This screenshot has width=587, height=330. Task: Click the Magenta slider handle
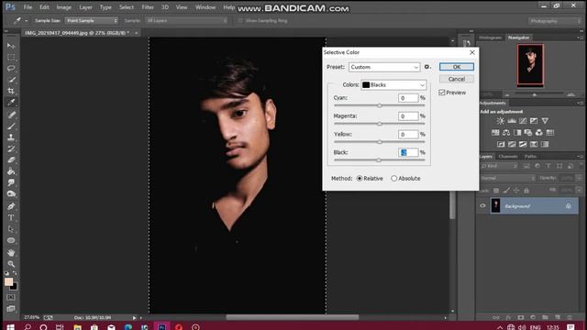pos(379,124)
